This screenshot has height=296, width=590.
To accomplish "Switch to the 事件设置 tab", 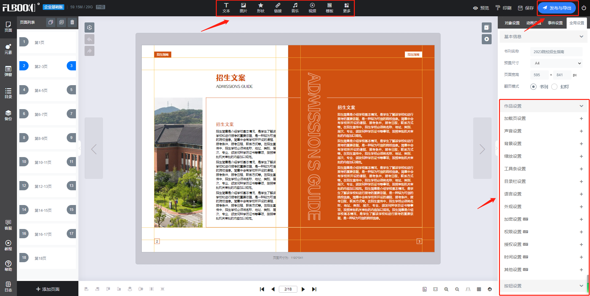I will coord(555,23).
